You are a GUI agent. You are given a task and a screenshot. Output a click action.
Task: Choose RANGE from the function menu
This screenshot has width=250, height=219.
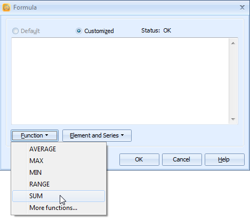59,184
